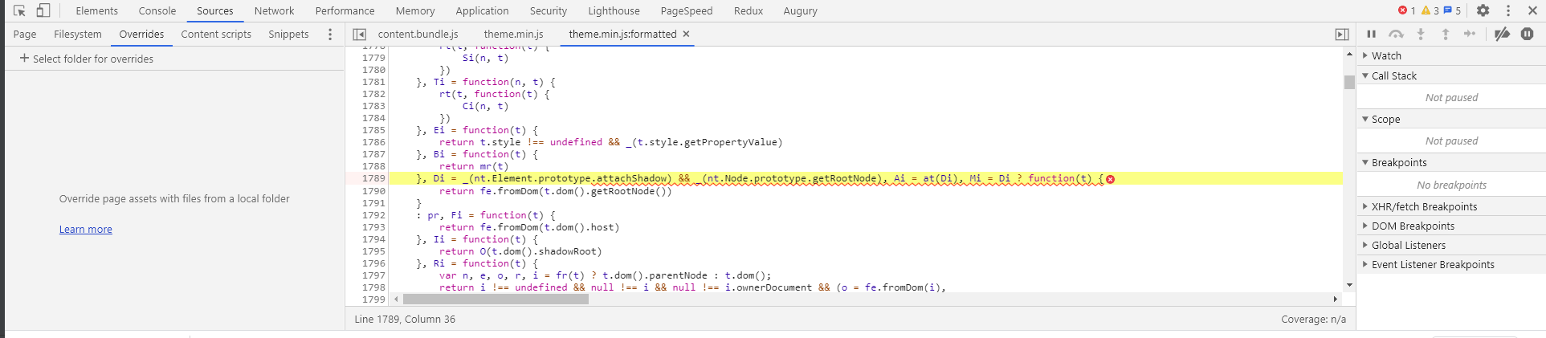Show the Content scripts tab
This screenshot has width=1546, height=338.
216,34
